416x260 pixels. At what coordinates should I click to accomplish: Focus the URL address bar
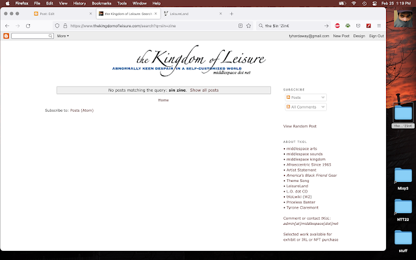click(x=153, y=26)
